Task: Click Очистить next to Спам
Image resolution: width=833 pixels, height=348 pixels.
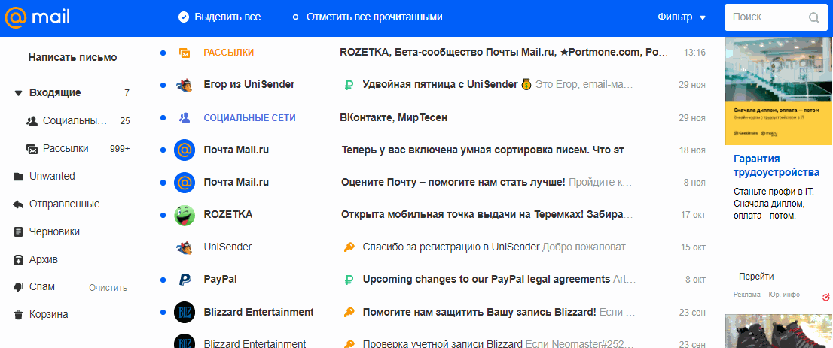Action: coord(108,288)
